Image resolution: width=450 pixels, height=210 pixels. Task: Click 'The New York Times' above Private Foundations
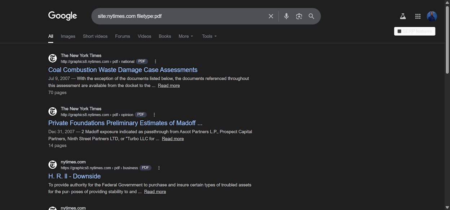coord(81,109)
